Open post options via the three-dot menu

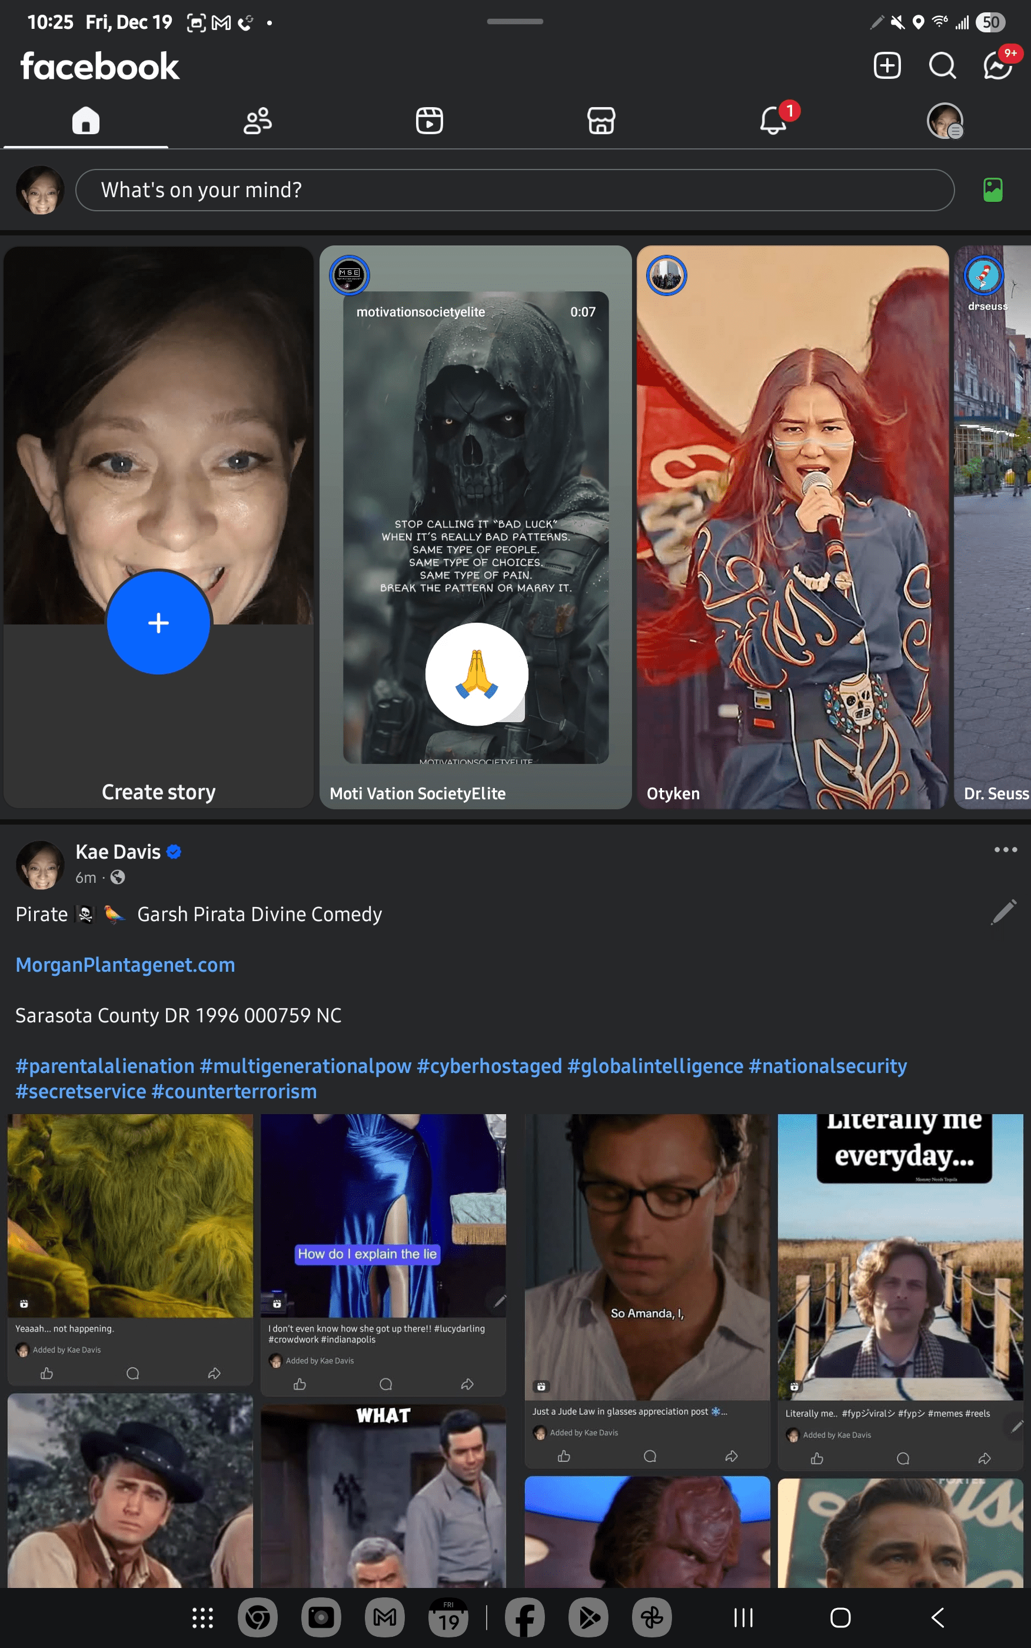1005,849
